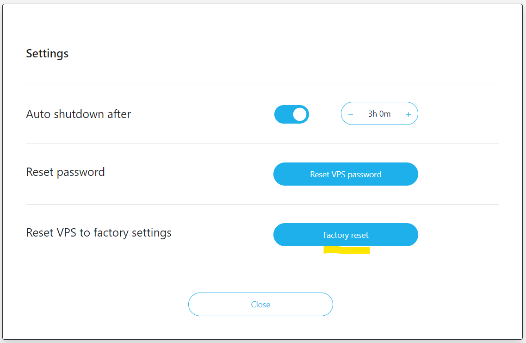Viewport: 526px width, 343px height.
Task: Click the word 'Reset' on the VPS password button
Action: tap(320, 174)
